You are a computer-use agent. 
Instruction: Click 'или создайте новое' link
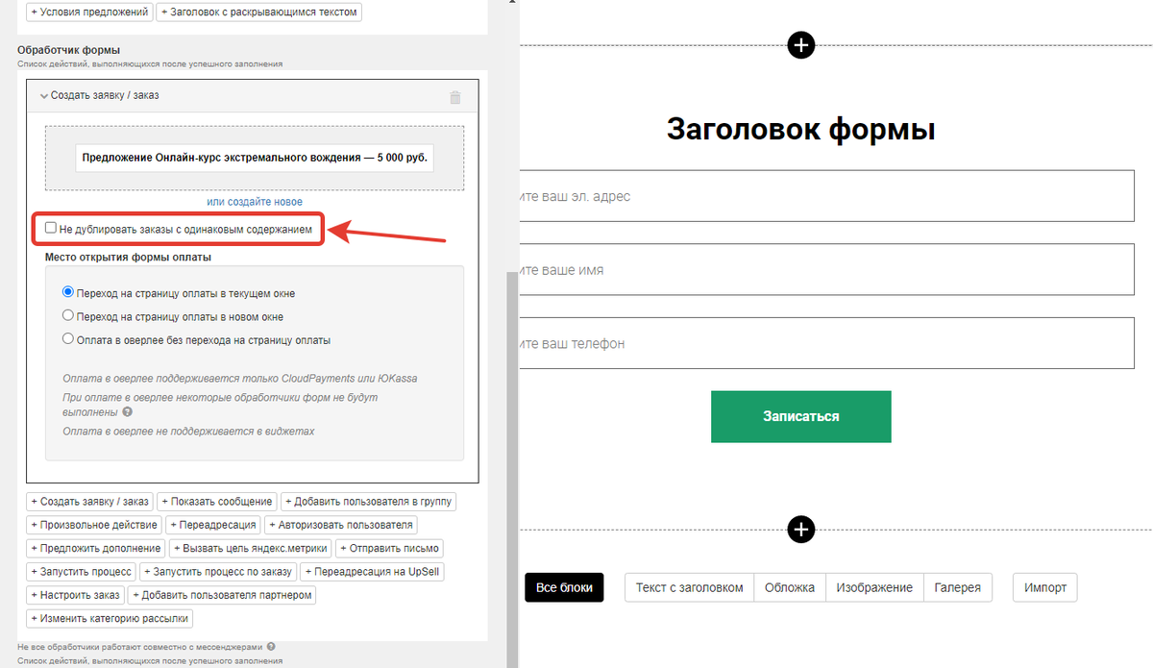pyautogui.click(x=255, y=202)
